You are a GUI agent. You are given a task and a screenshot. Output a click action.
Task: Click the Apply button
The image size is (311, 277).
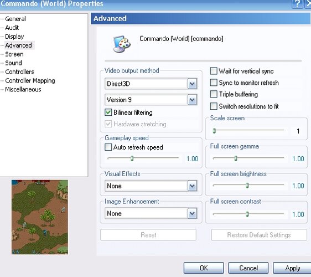[x=292, y=268]
